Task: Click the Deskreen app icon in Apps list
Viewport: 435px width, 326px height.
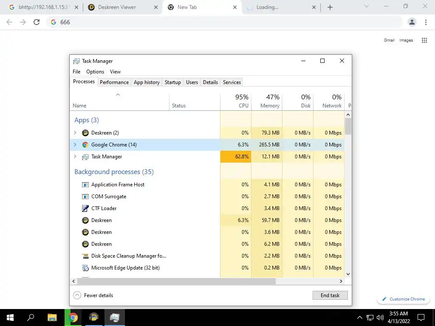Action: pyautogui.click(x=85, y=133)
